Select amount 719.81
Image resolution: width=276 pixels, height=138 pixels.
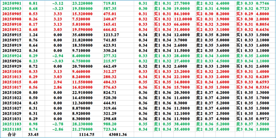[110, 3]
